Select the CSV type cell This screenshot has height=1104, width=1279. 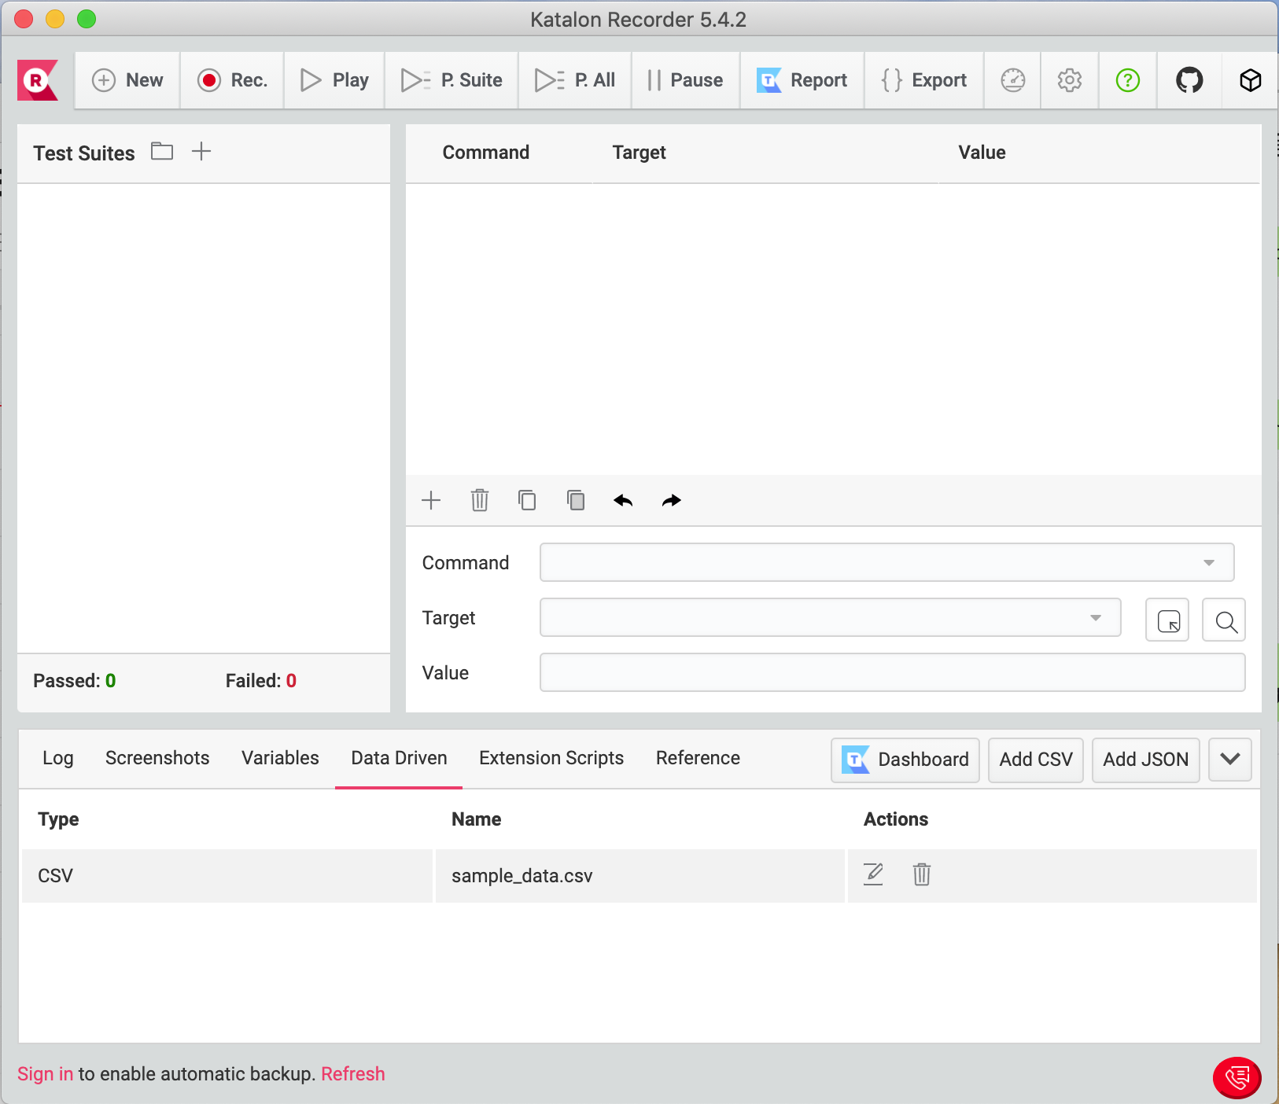(x=227, y=875)
